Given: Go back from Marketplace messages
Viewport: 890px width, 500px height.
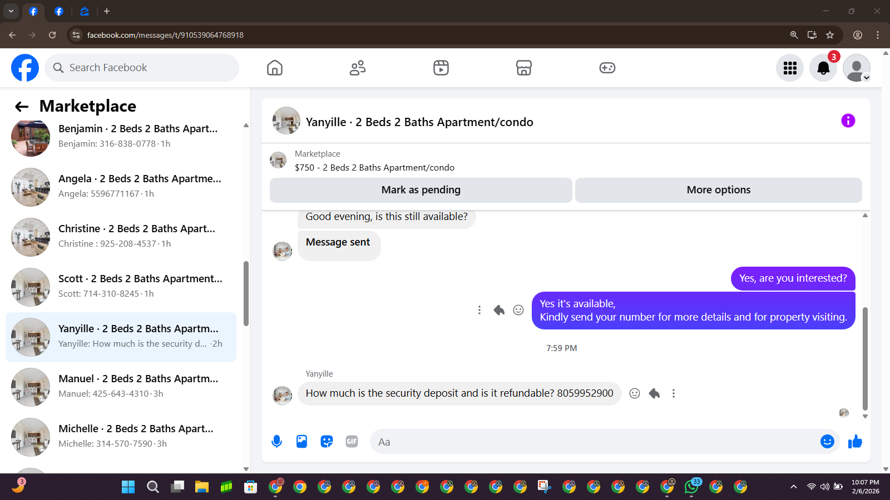Looking at the screenshot, I should pyautogui.click(x=22, y=107).
